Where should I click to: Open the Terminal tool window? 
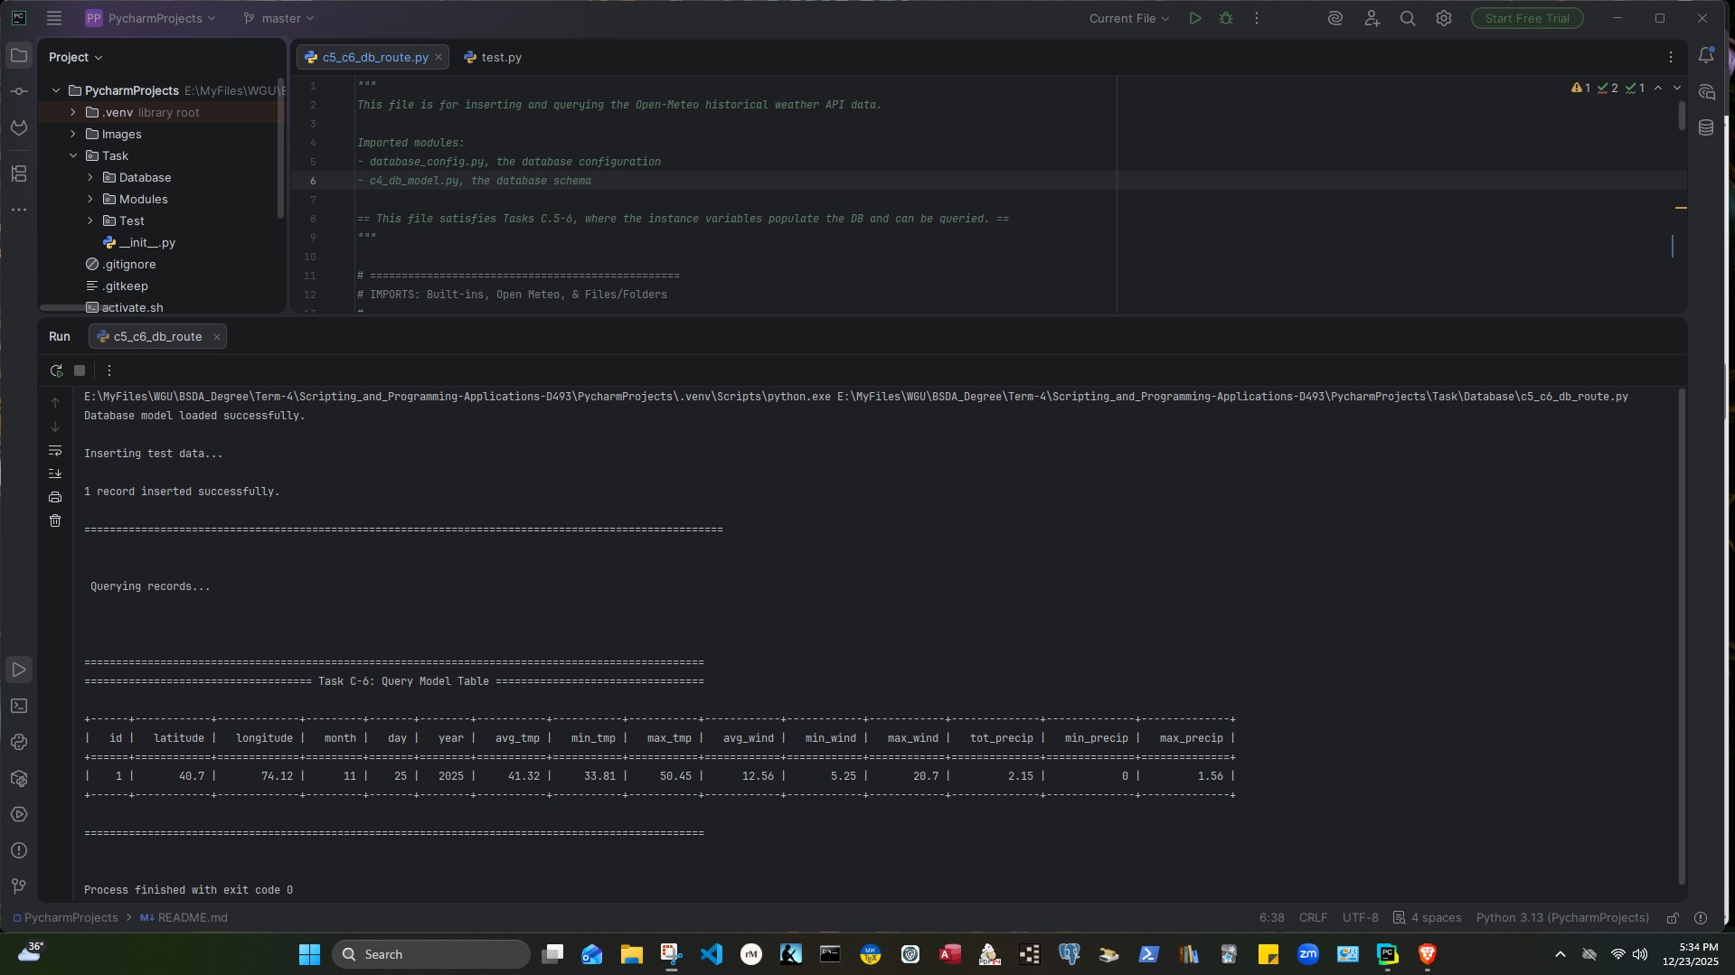tap(19, 706)
